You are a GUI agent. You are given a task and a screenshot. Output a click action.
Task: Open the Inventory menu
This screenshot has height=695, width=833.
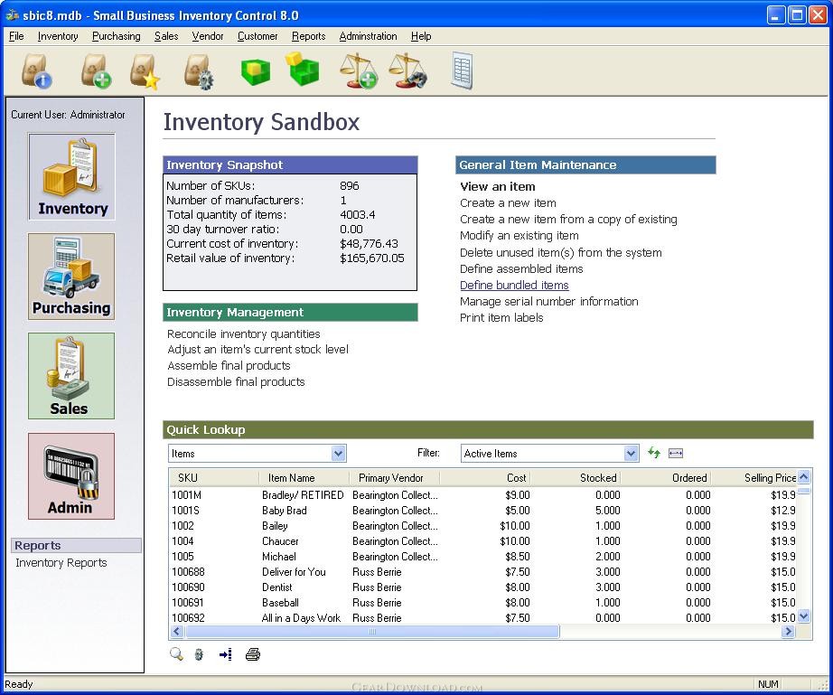click(x=58, y=36)
